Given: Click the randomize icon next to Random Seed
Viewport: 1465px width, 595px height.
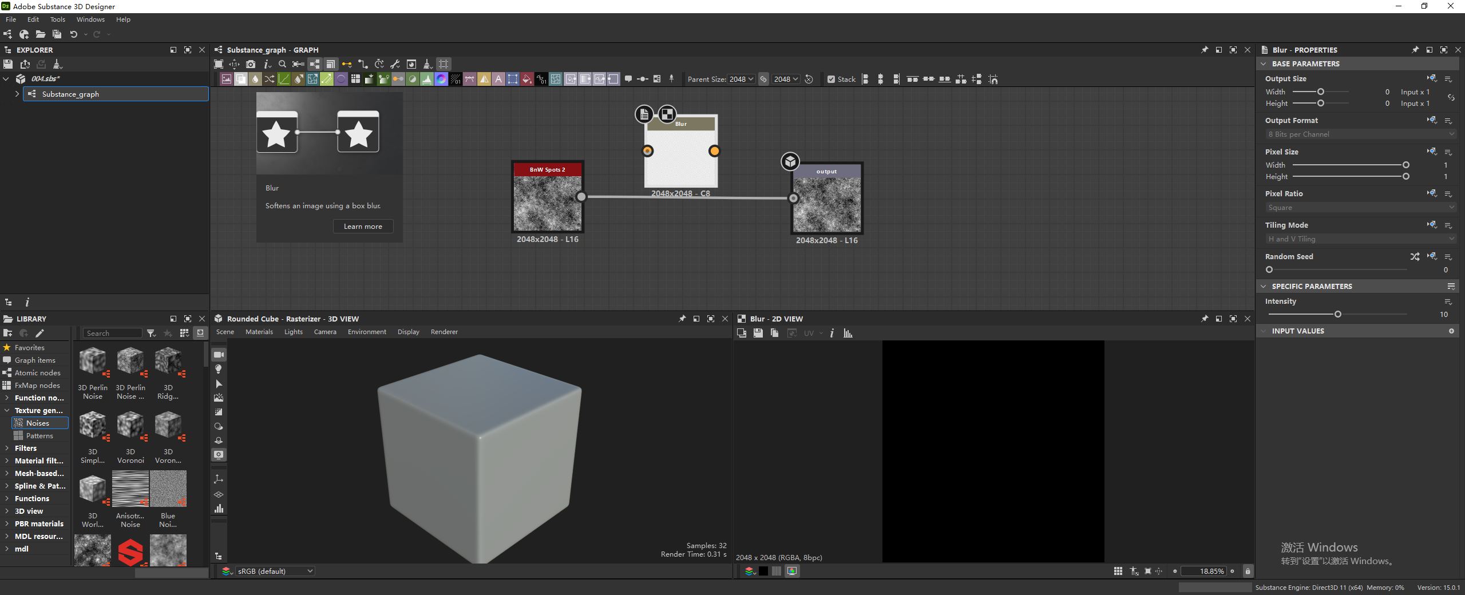Looking at the screenshot, I should point(1415,256).
